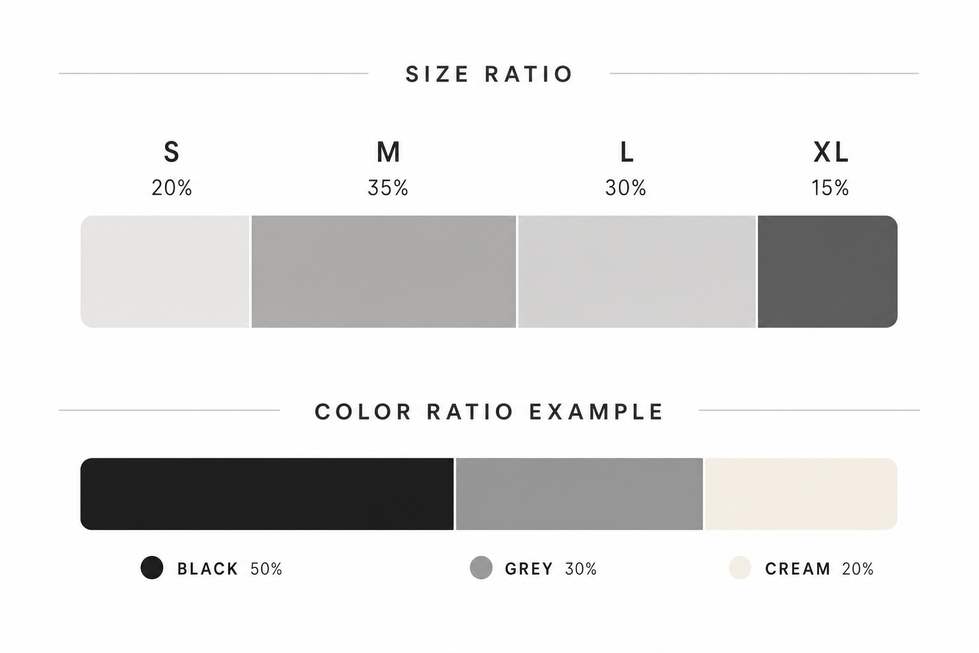979x653 pixels.
Task: Click the black legend circle
Action: point(152,568)
